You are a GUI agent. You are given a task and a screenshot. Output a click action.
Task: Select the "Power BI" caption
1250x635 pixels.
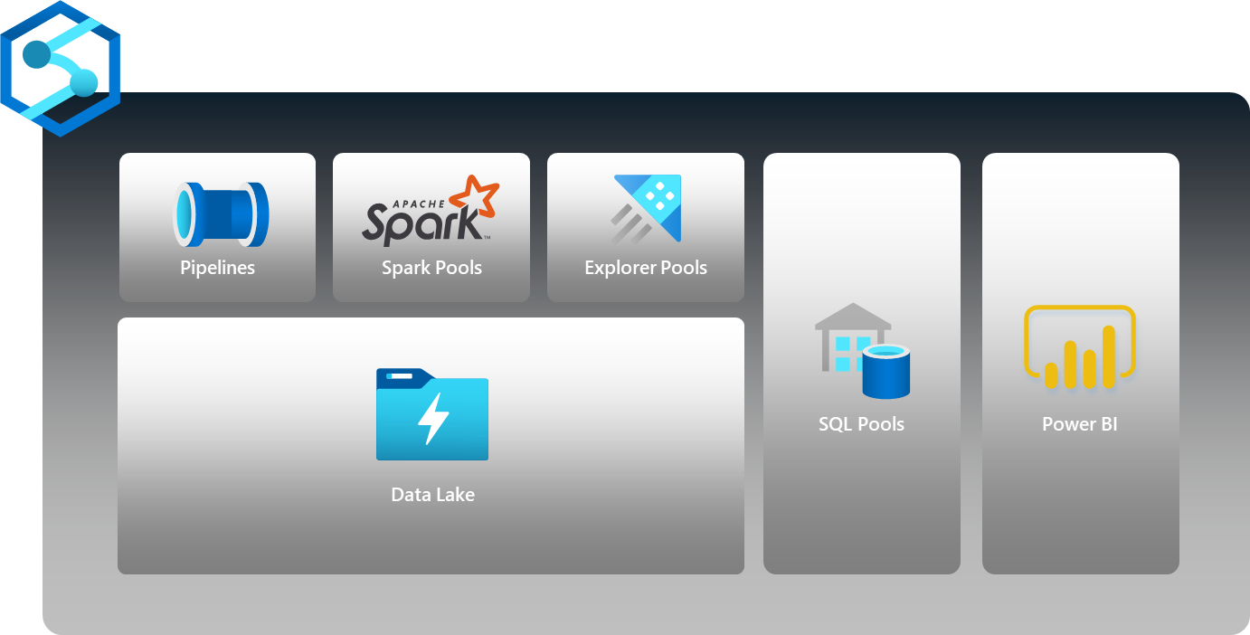pos(1080,424)
